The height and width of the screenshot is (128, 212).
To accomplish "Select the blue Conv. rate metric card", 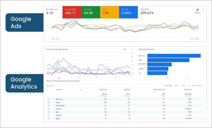I will (128, 12).
